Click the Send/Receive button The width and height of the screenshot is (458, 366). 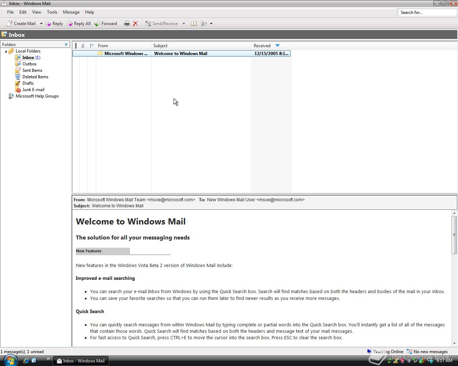click(161, 24)
